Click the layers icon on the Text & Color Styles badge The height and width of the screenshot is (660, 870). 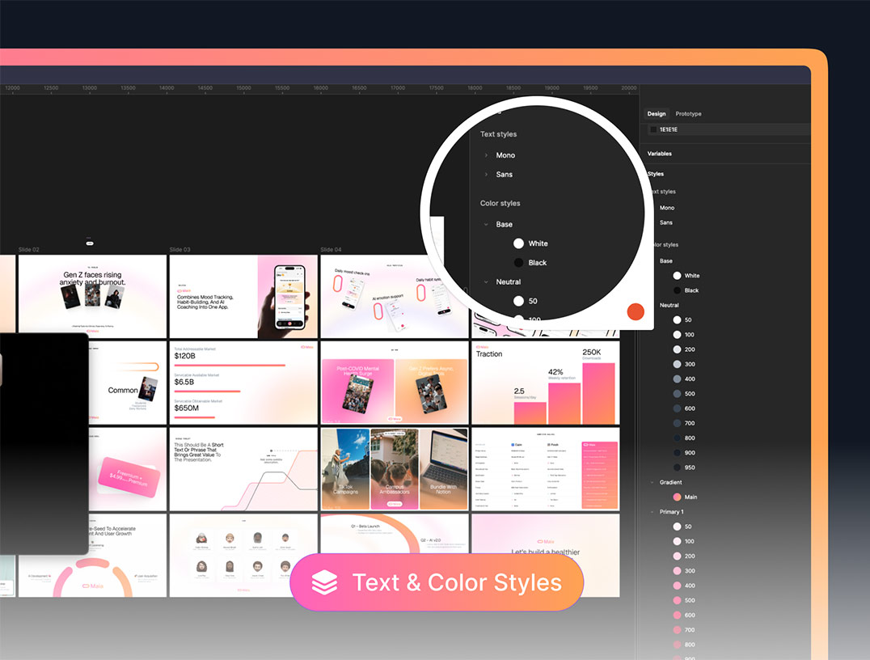tap(324, 582)
